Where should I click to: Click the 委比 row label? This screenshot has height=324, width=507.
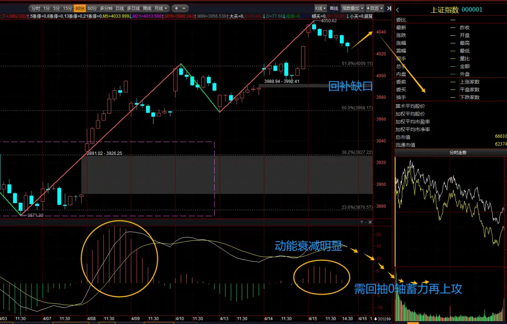[x=401, y=20]
